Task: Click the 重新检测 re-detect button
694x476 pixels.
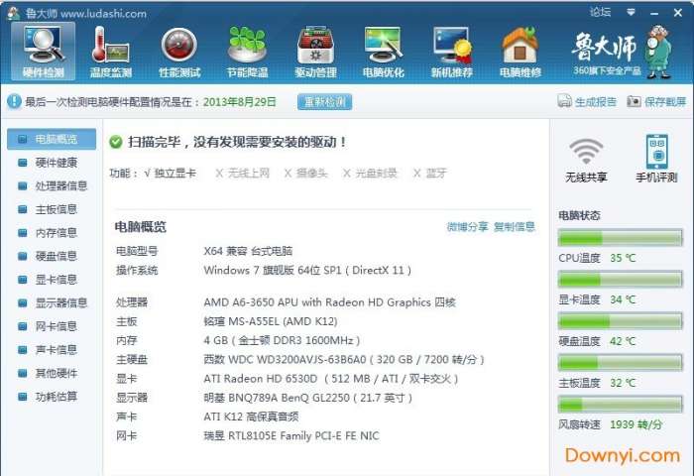Action: 325,102
